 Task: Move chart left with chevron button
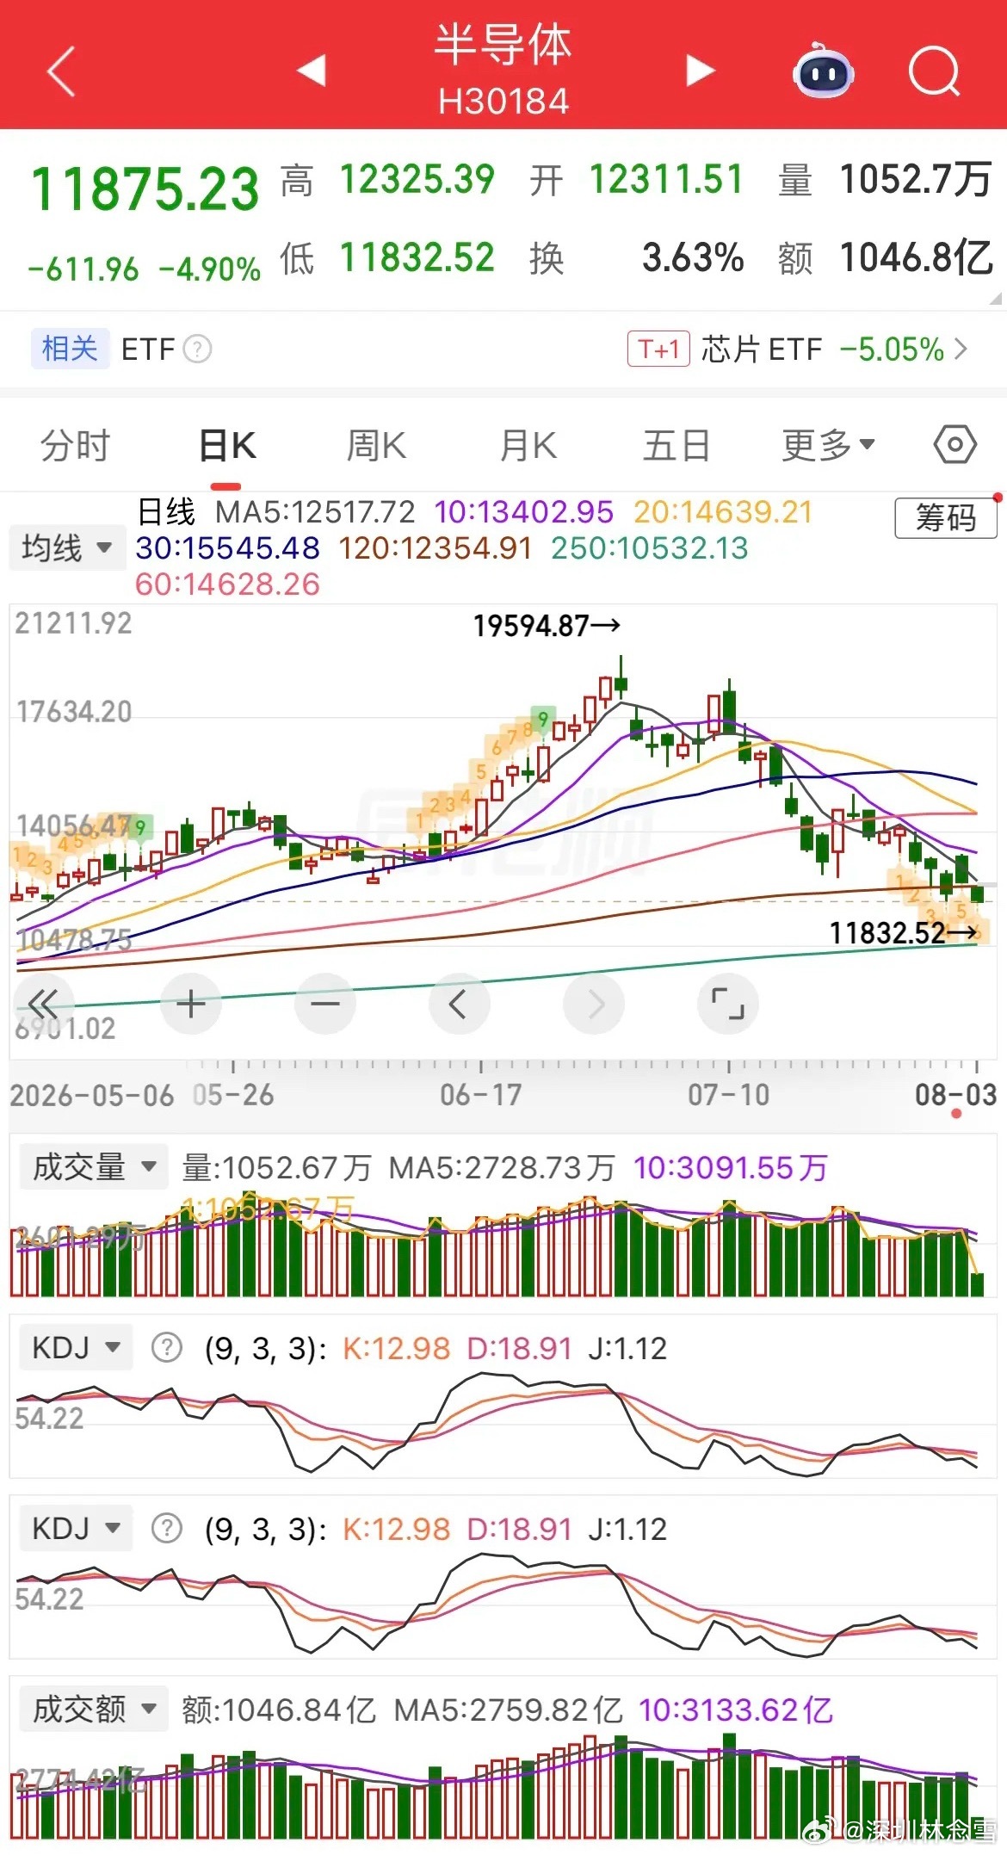[x=460, y=1004]
